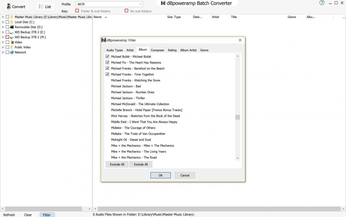Expand the Public Video tree node
The image size is (346, 217).
click(3, 47)
